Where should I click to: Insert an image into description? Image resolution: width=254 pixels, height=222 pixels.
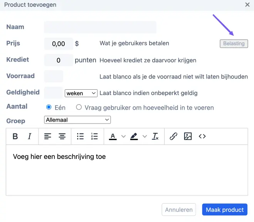tap(188, 136)
